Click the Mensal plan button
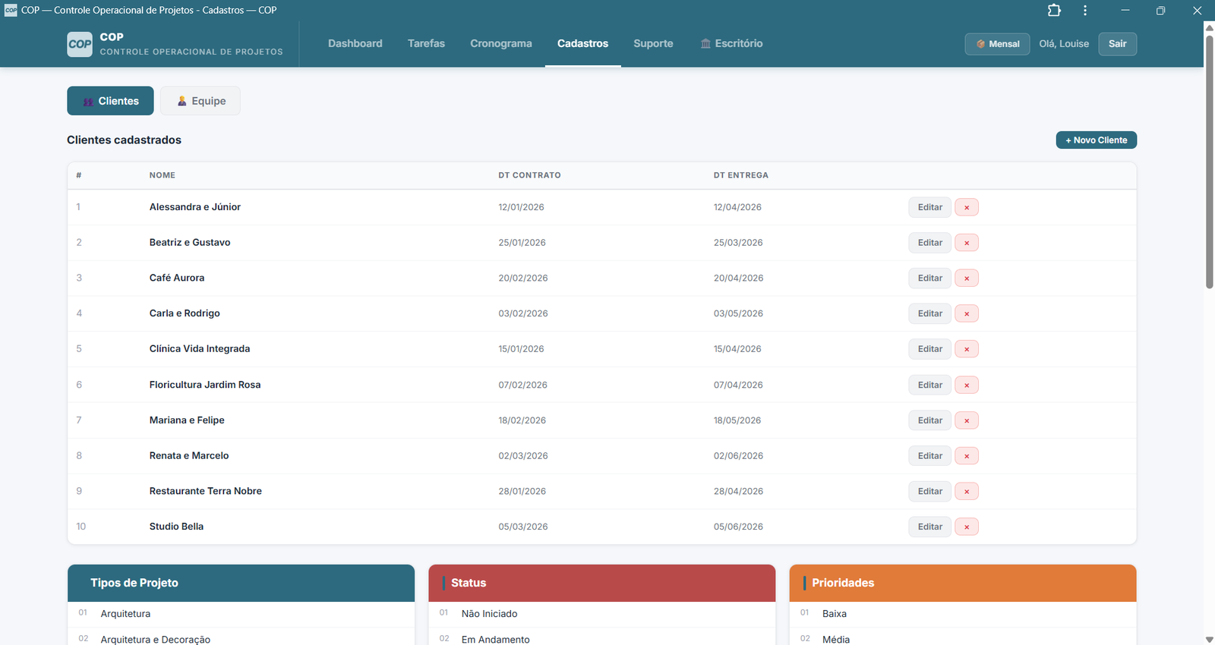Image resolution: width=1215 pixels, height=645 pixels. pos(998,44)
